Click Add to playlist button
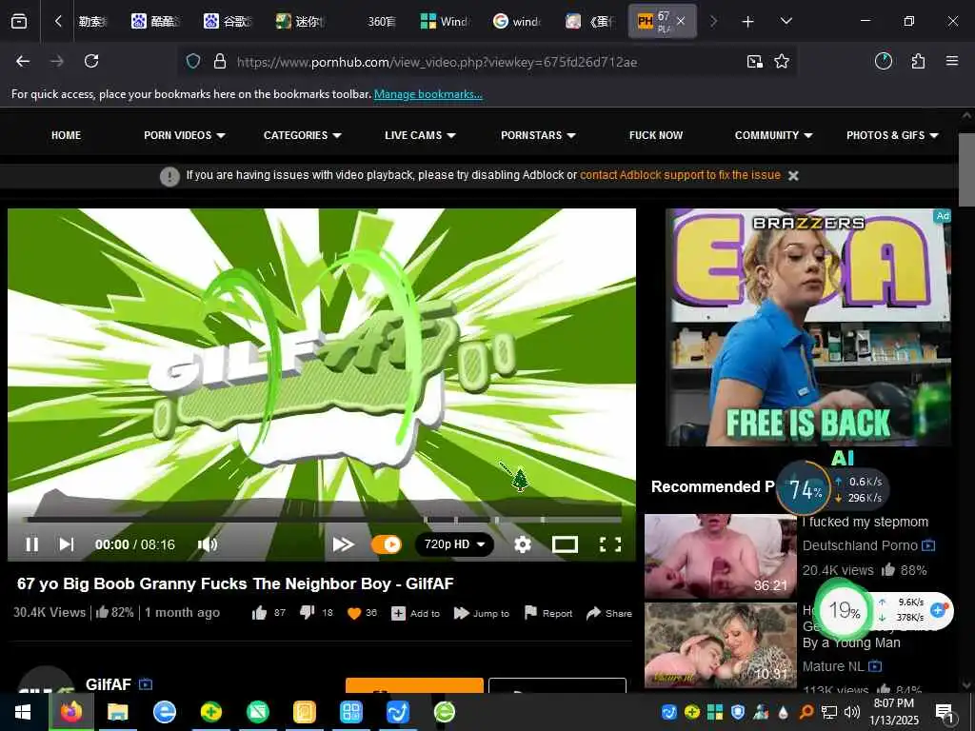 (x=415, y=614)
